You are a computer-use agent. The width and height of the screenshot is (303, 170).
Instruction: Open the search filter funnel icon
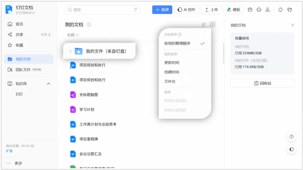point(136,10)
